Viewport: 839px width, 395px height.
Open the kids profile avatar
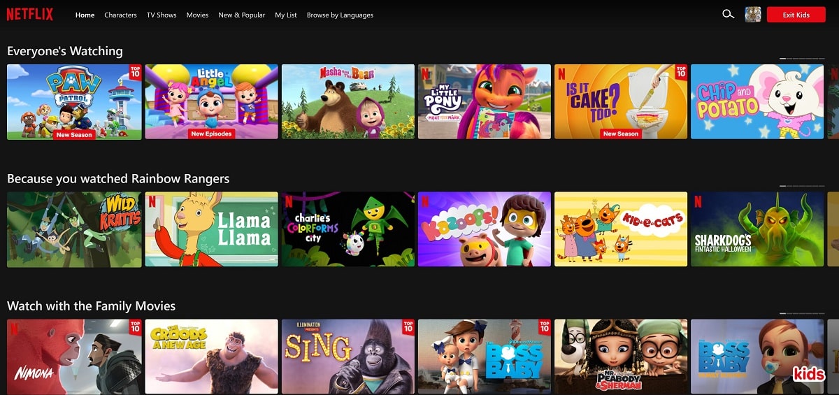pos(753,15)
